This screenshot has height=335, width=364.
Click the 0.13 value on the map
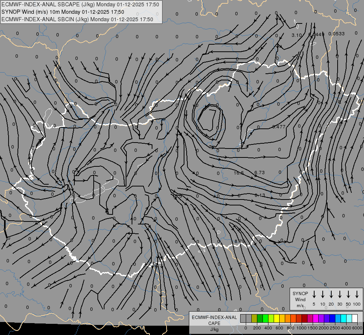260,195
